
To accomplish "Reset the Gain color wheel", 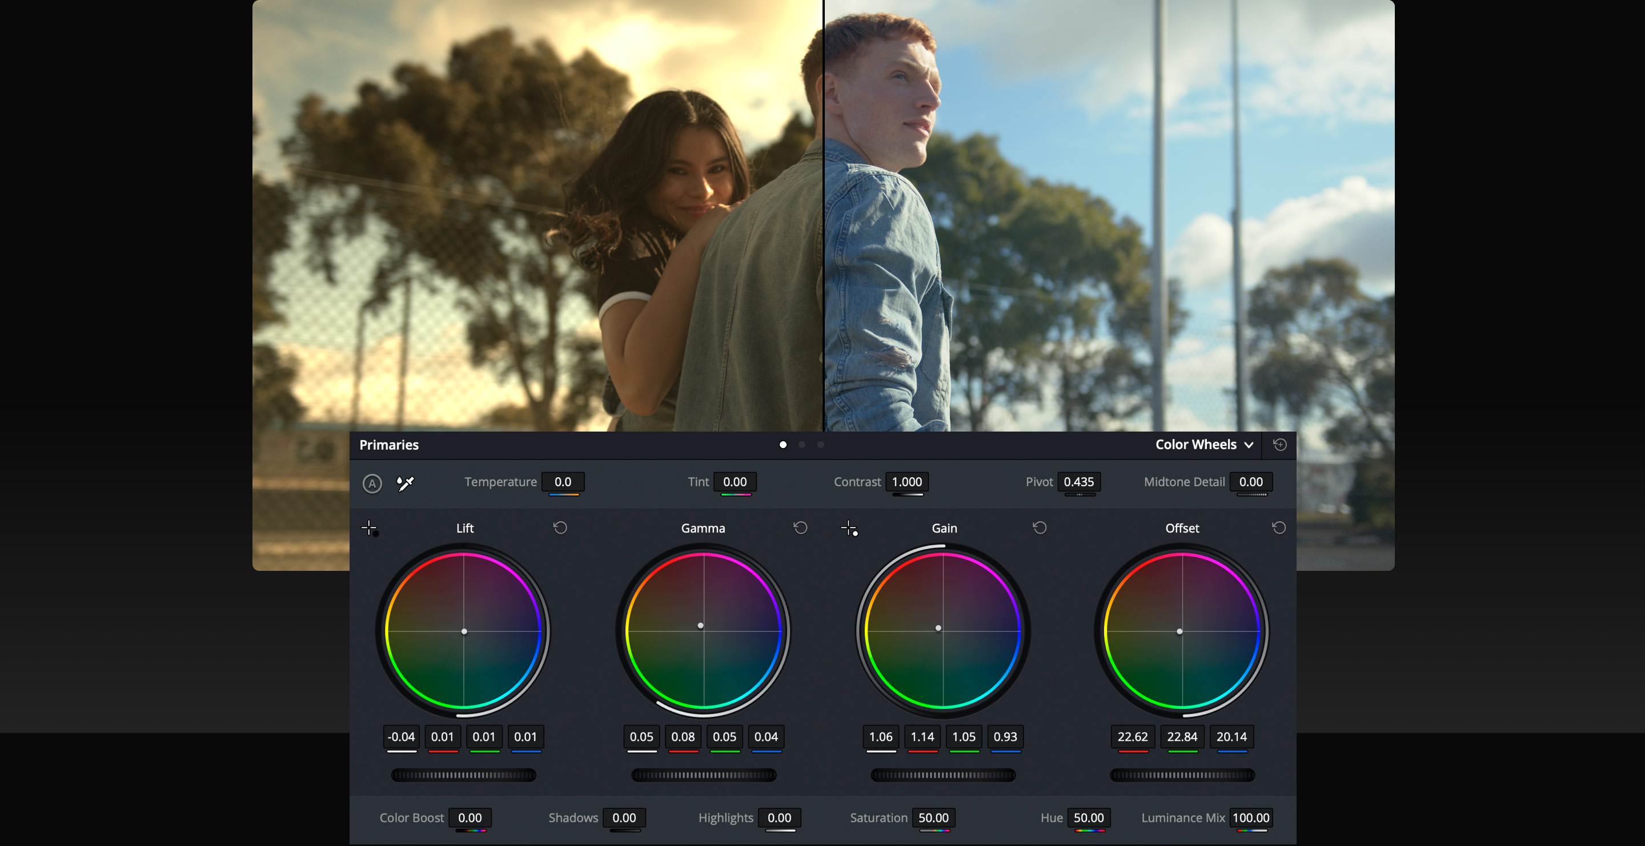I will point(1039,527).
